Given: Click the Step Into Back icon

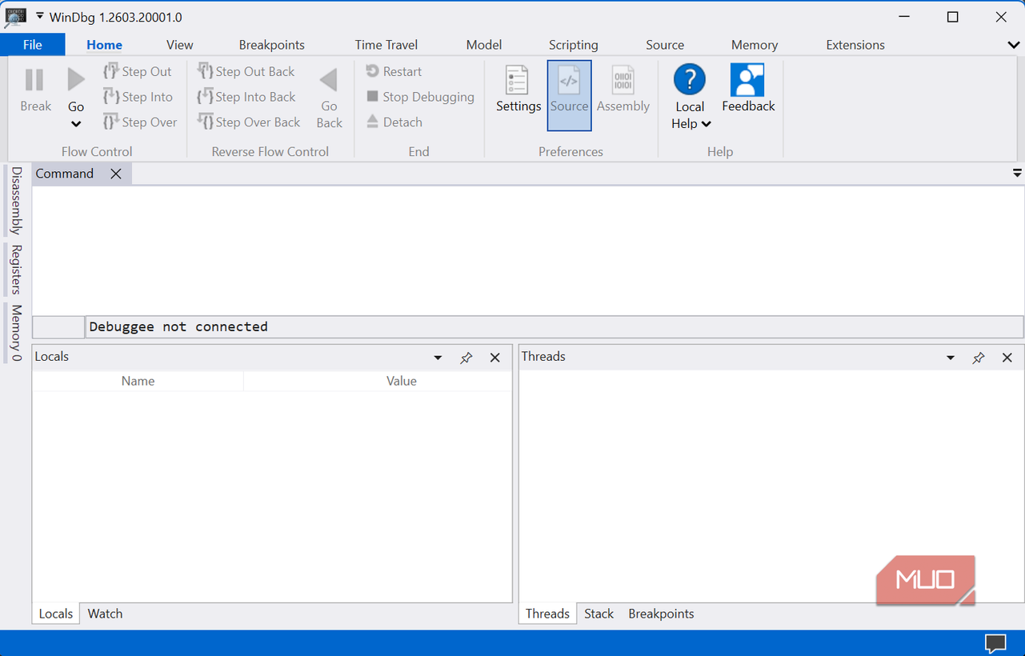Looking at the screenshot, I should (x=205, y=97).
